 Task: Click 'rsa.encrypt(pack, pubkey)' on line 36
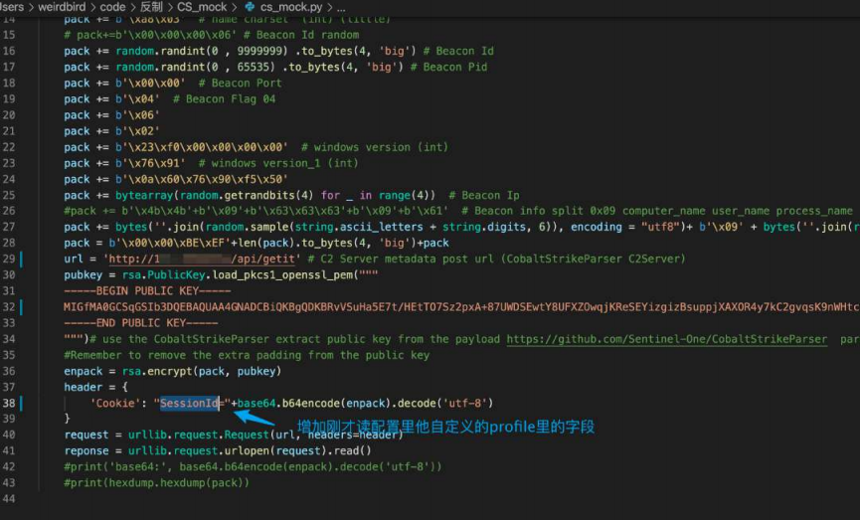click(201, 371)
